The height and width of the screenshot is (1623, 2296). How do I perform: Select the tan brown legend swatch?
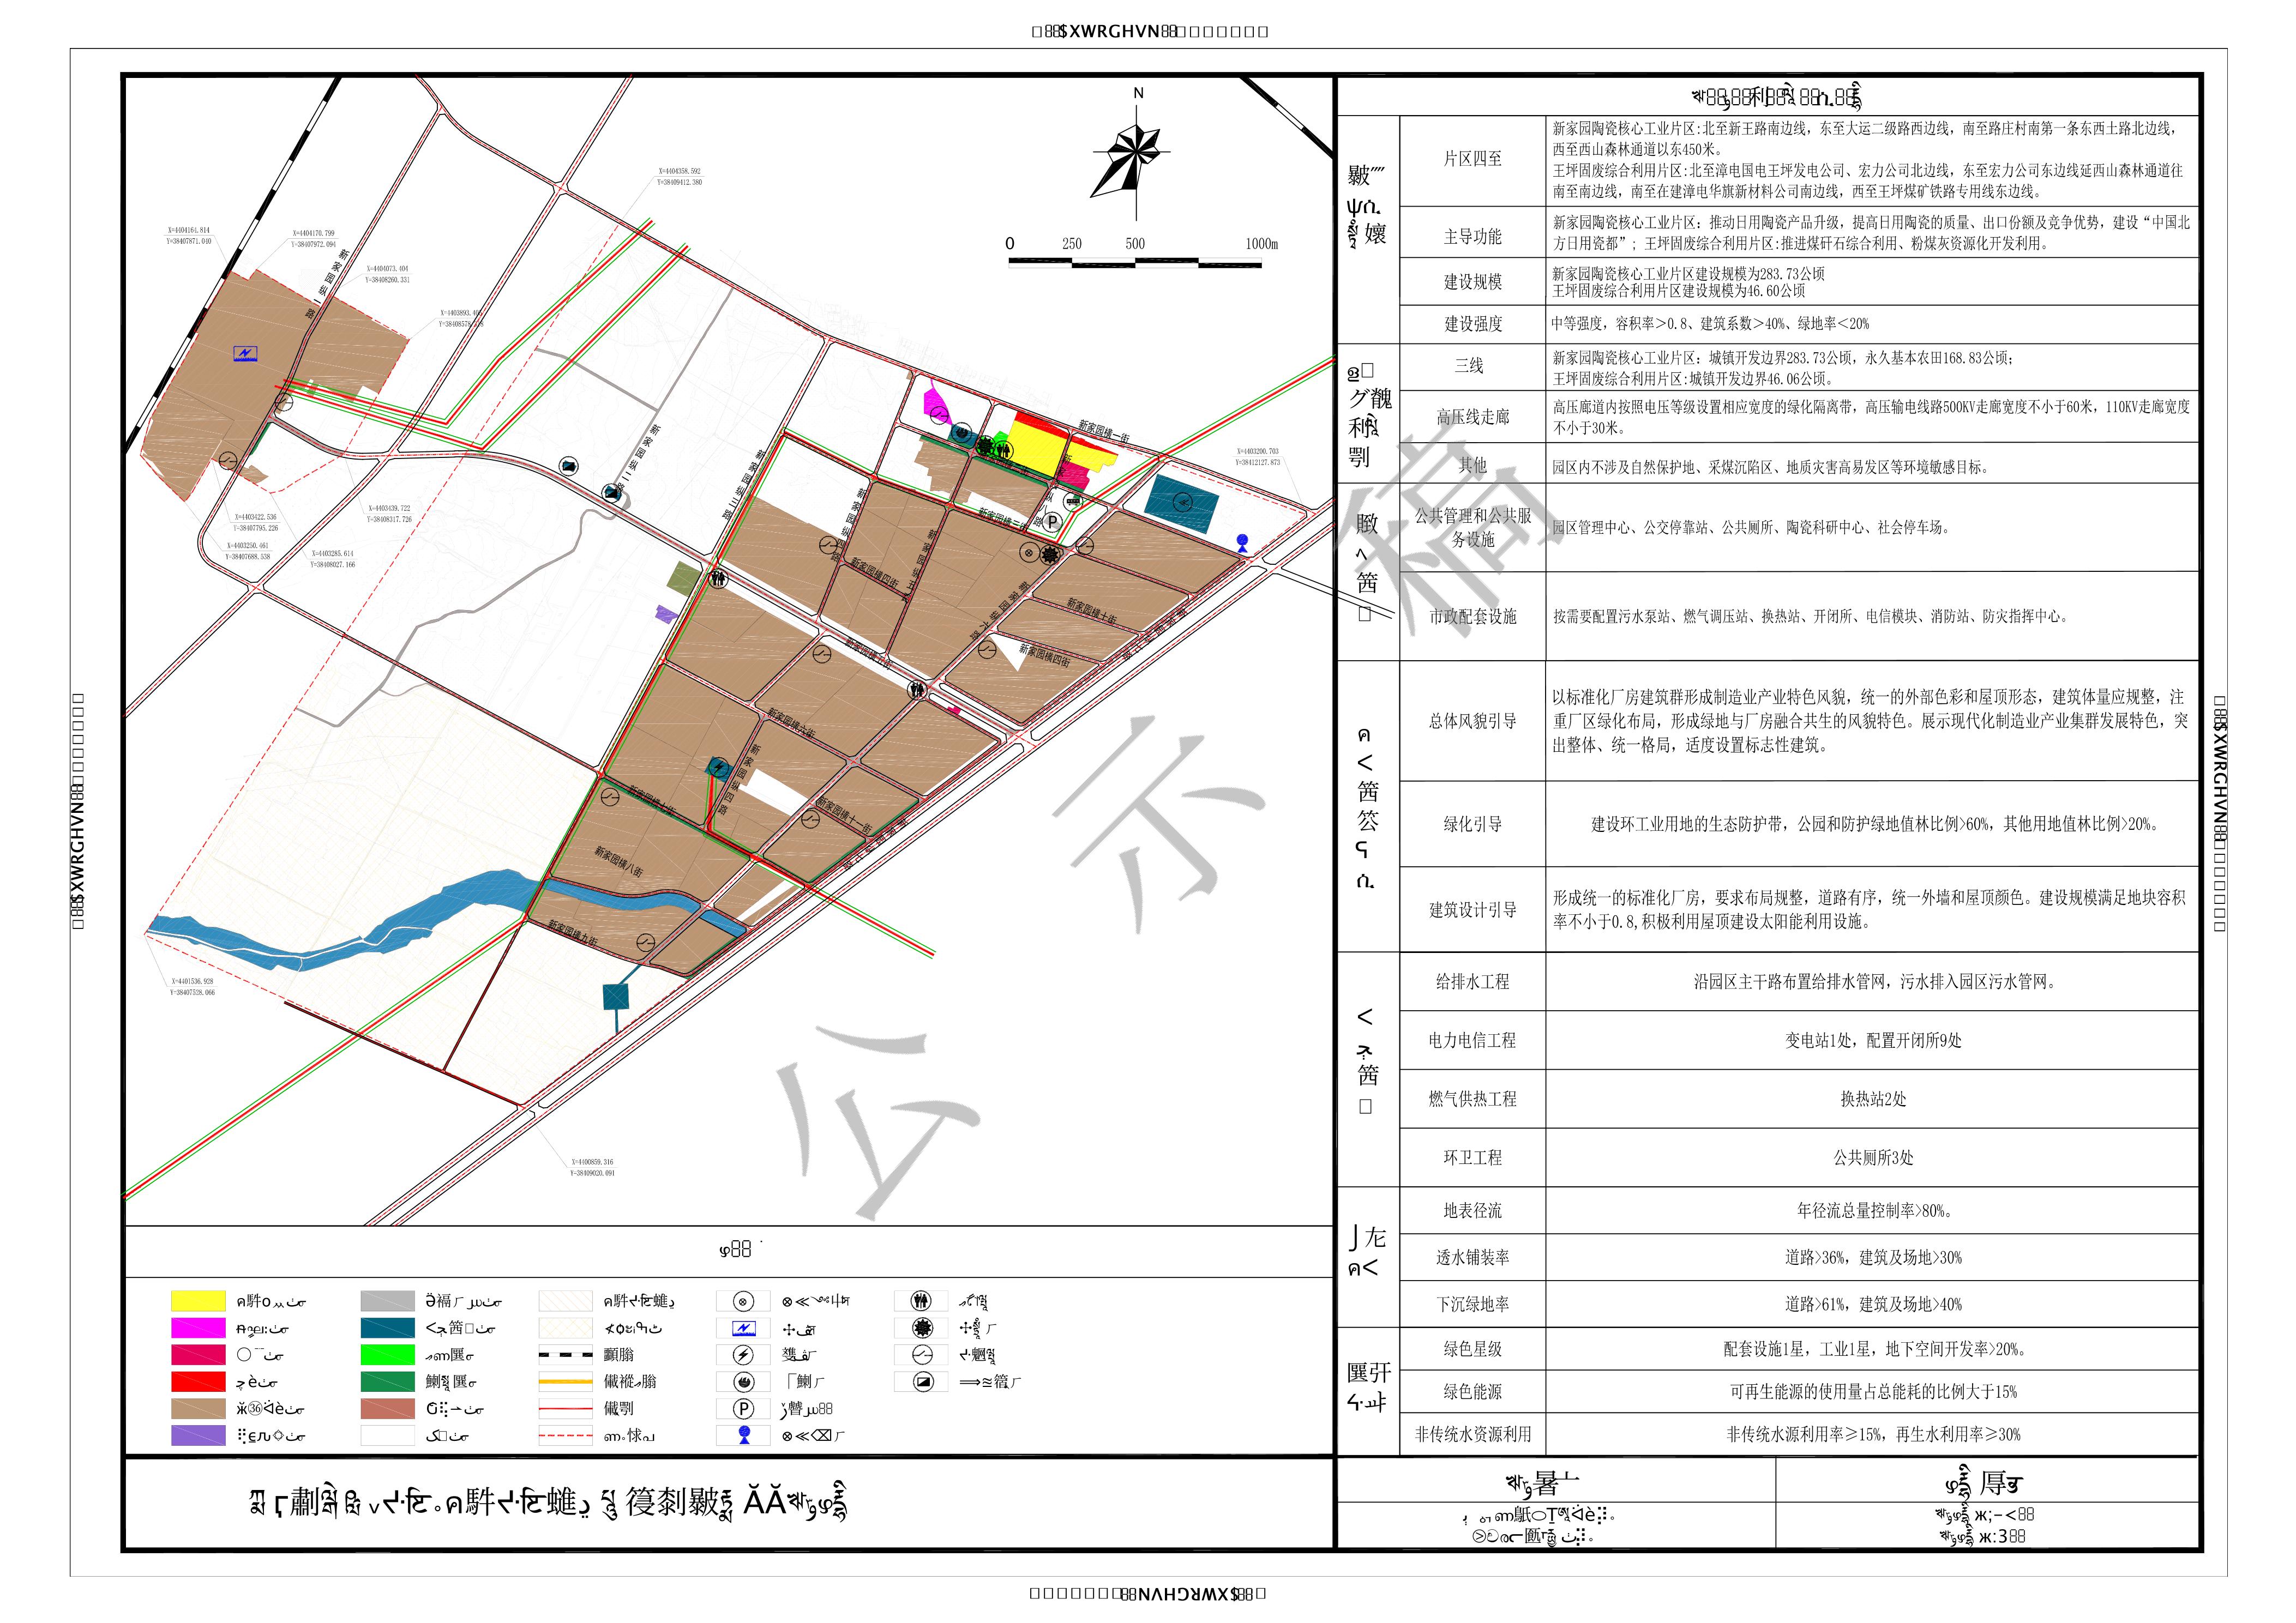(x=198, y=1409)
